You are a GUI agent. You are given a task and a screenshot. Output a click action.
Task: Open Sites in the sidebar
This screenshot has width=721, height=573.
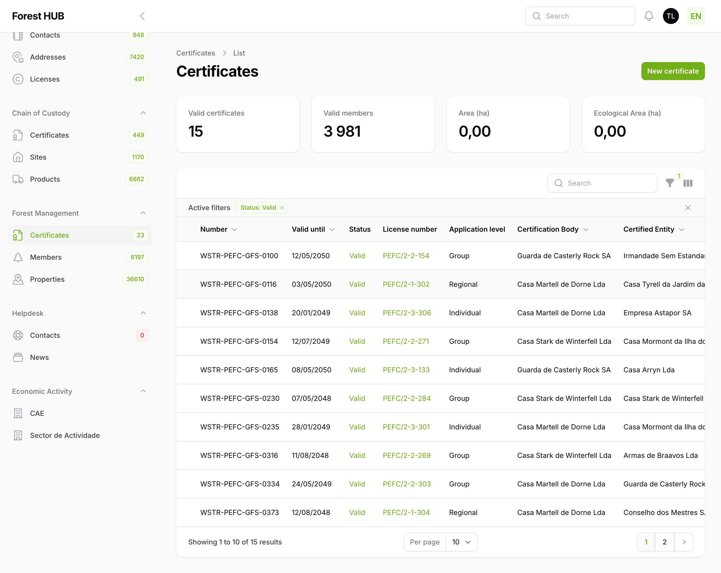[x=80, y=157]
